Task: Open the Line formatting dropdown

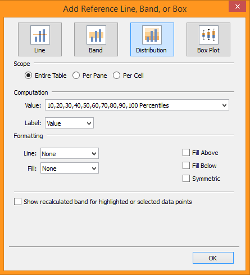Action: pyautogui.click(x=70, y=153)
